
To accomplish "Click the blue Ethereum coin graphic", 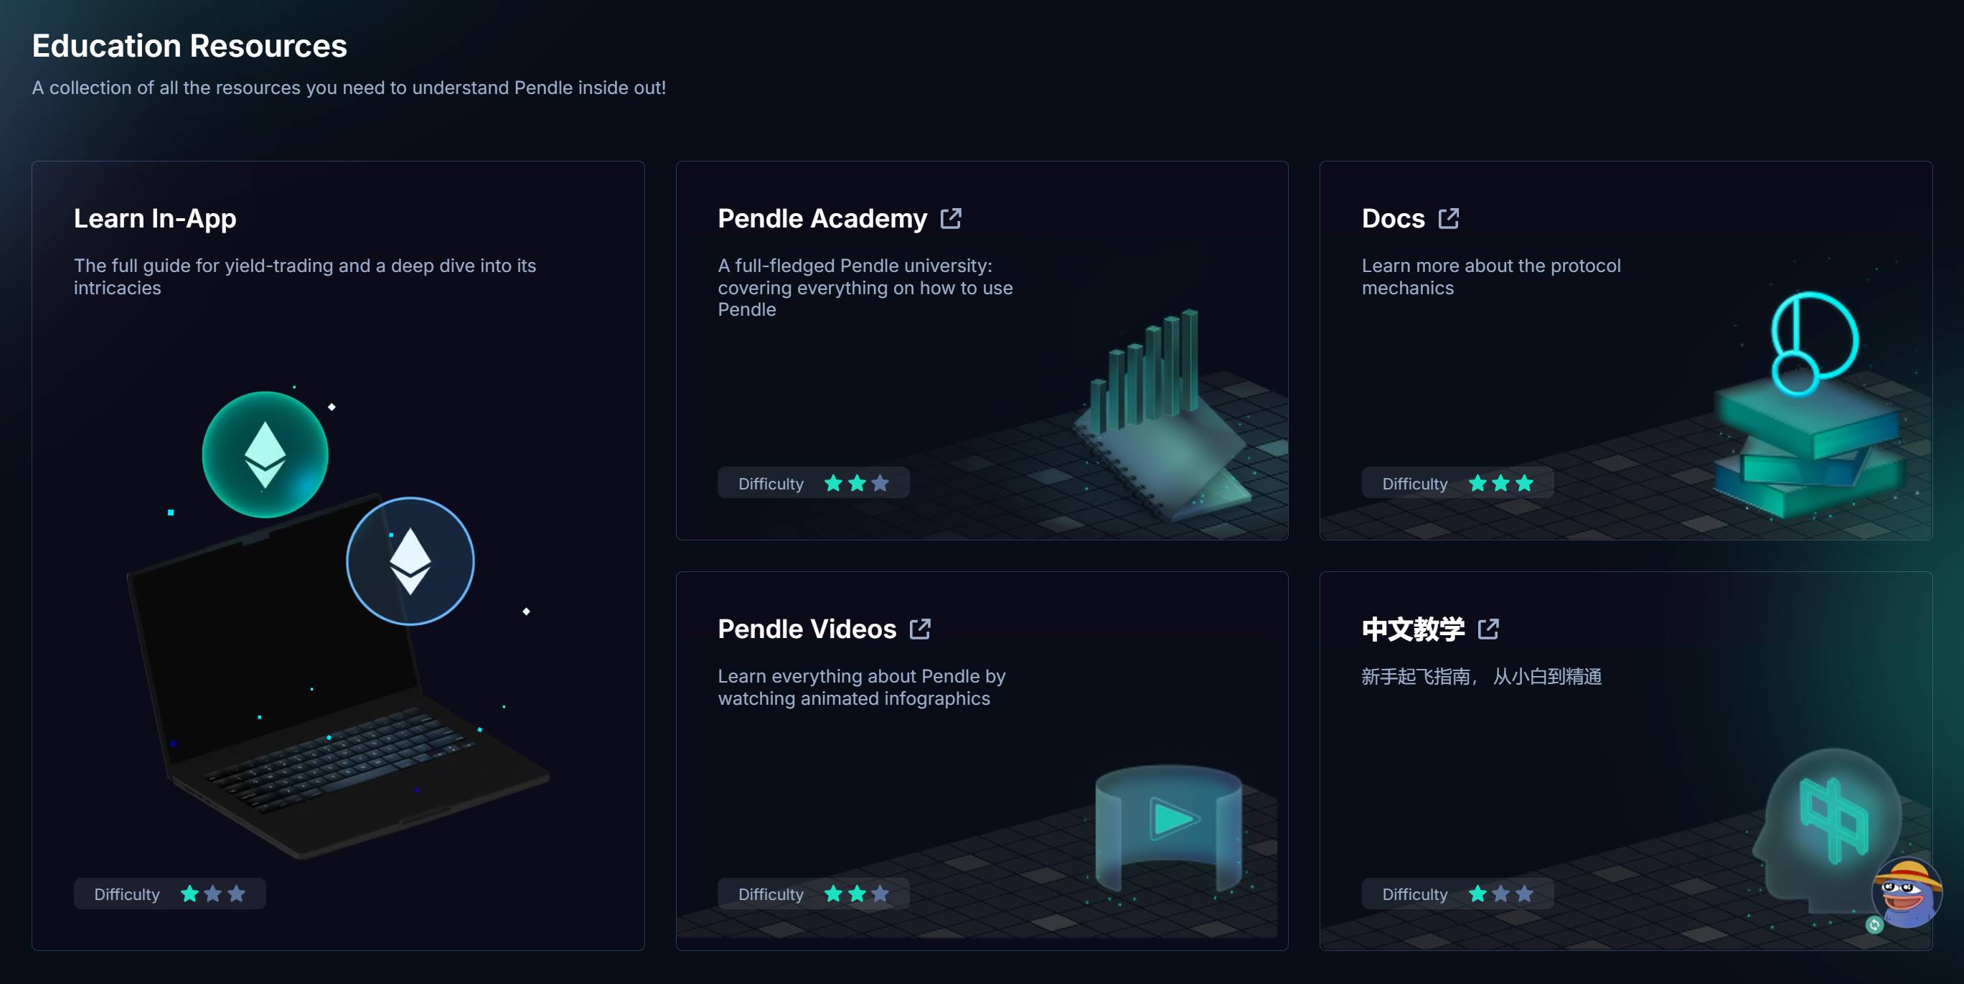I will coord(410,561).
